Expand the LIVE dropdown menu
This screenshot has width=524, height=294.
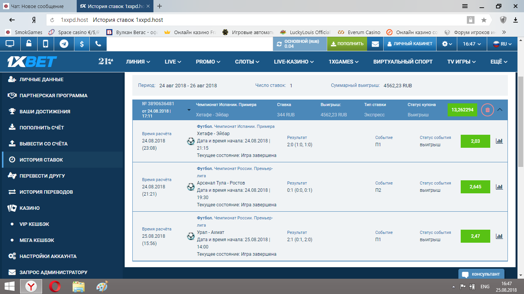pos(173,62)
